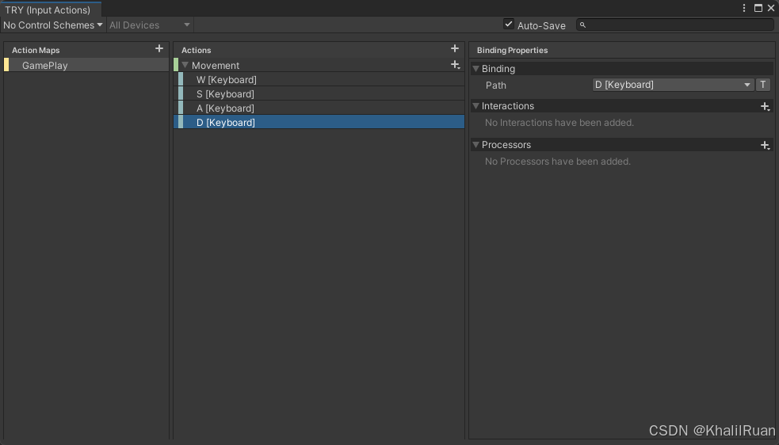This screenshot has height=445, width=779.
Task: Toggle the Auto-Save checkbox
Action: point(509,24)
